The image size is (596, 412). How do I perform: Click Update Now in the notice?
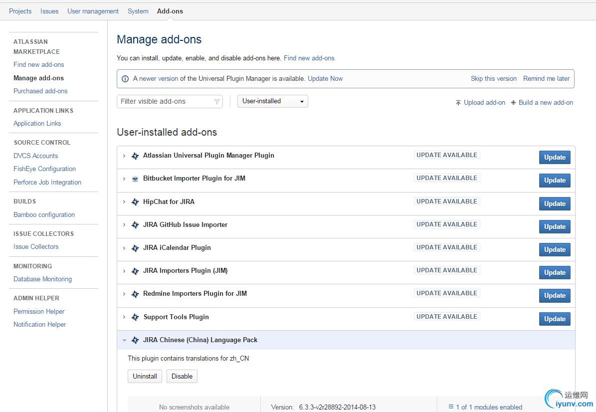tap(325, 79)
